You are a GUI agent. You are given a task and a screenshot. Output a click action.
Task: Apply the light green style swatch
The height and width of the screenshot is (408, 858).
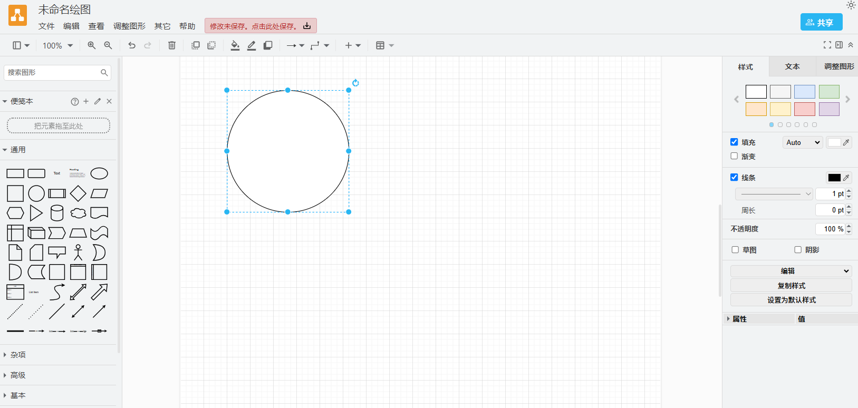pos(829,92)
